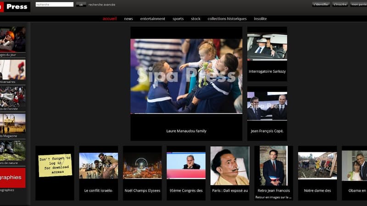Image resolution: width=367 pixels, height=206 pixels.
Task: Focus the recherche search field
Action: (55, 5)
